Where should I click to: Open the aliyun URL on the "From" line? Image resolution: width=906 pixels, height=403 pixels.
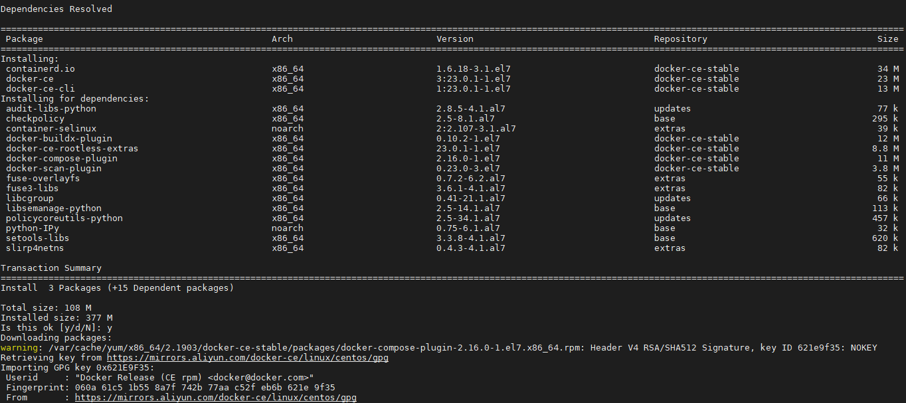click(x=215, y=398)
